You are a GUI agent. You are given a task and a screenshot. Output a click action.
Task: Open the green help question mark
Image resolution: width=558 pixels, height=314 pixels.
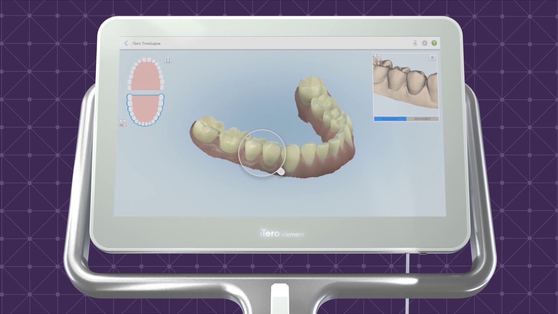point(434,43)
